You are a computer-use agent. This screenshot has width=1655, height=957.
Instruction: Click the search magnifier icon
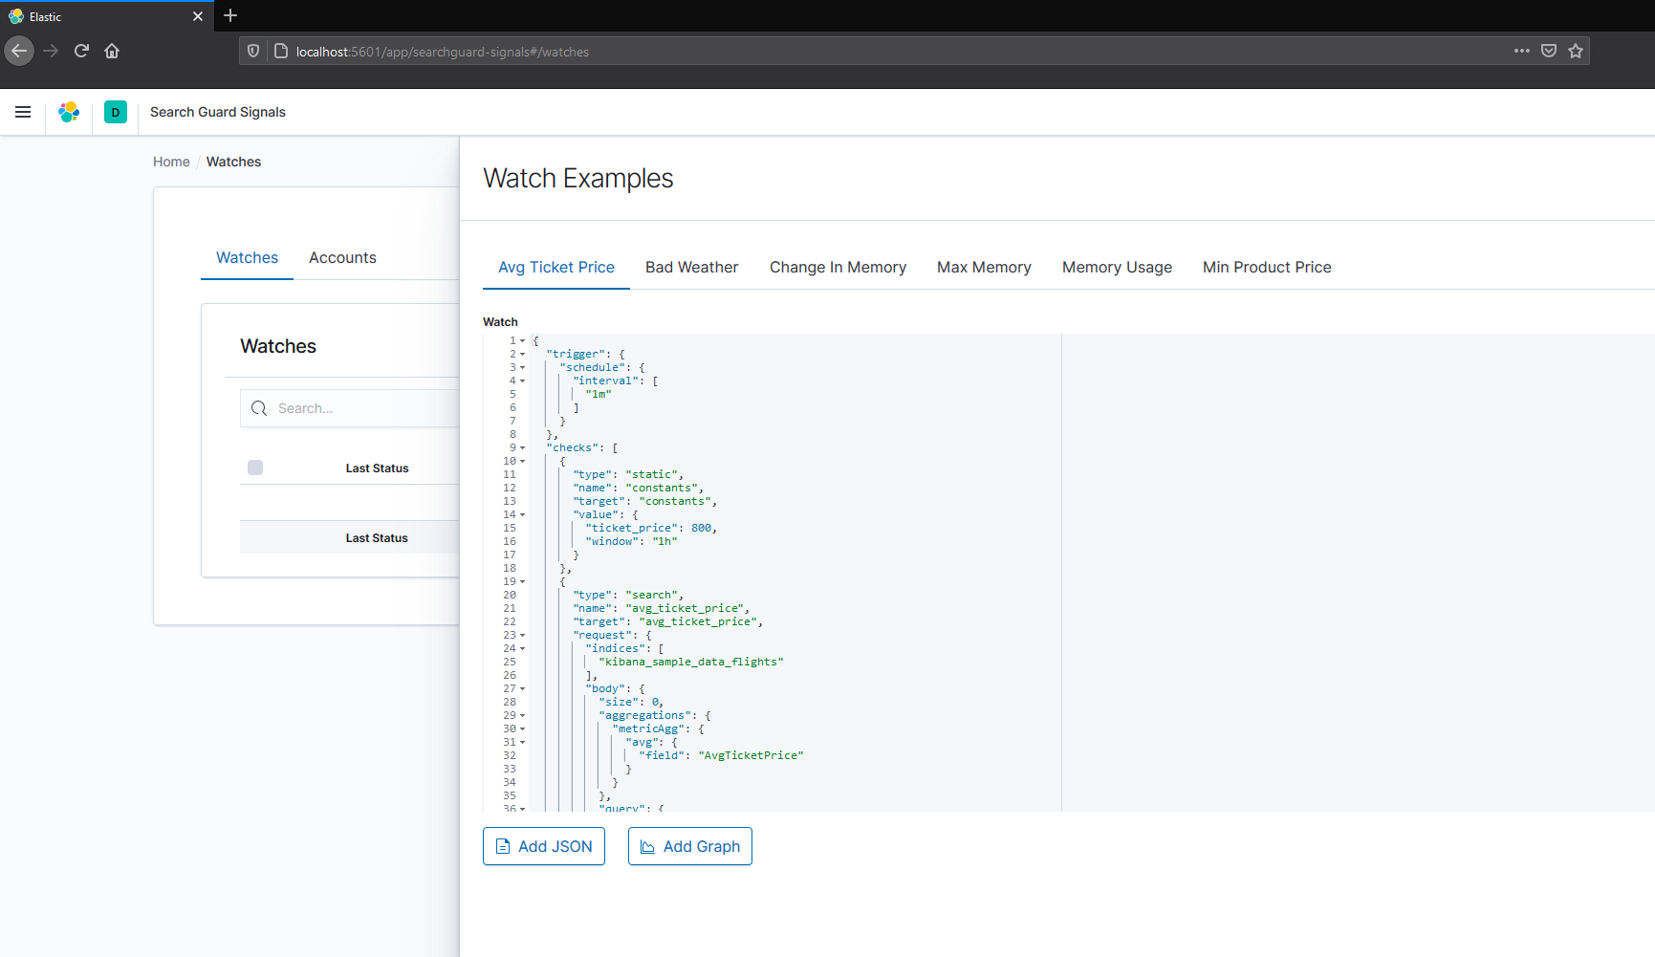click(x=259, y=408)
